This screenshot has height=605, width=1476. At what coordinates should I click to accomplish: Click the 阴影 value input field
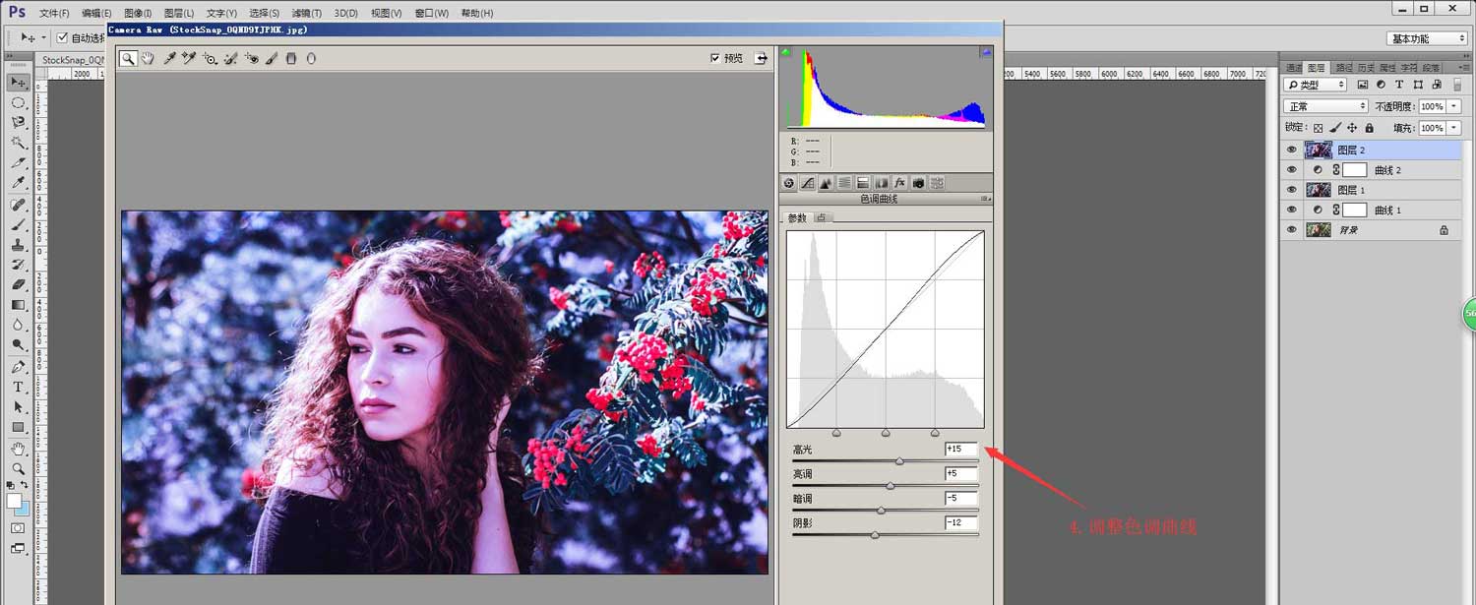(961, 522)
